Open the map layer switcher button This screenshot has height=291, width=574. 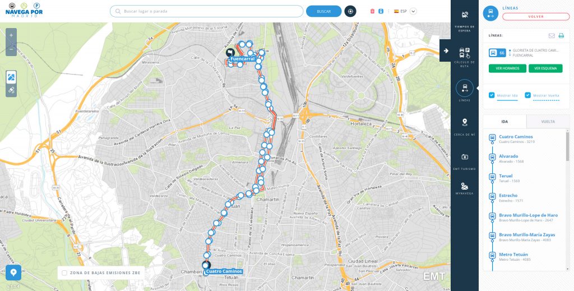click(x=11, y=77)
